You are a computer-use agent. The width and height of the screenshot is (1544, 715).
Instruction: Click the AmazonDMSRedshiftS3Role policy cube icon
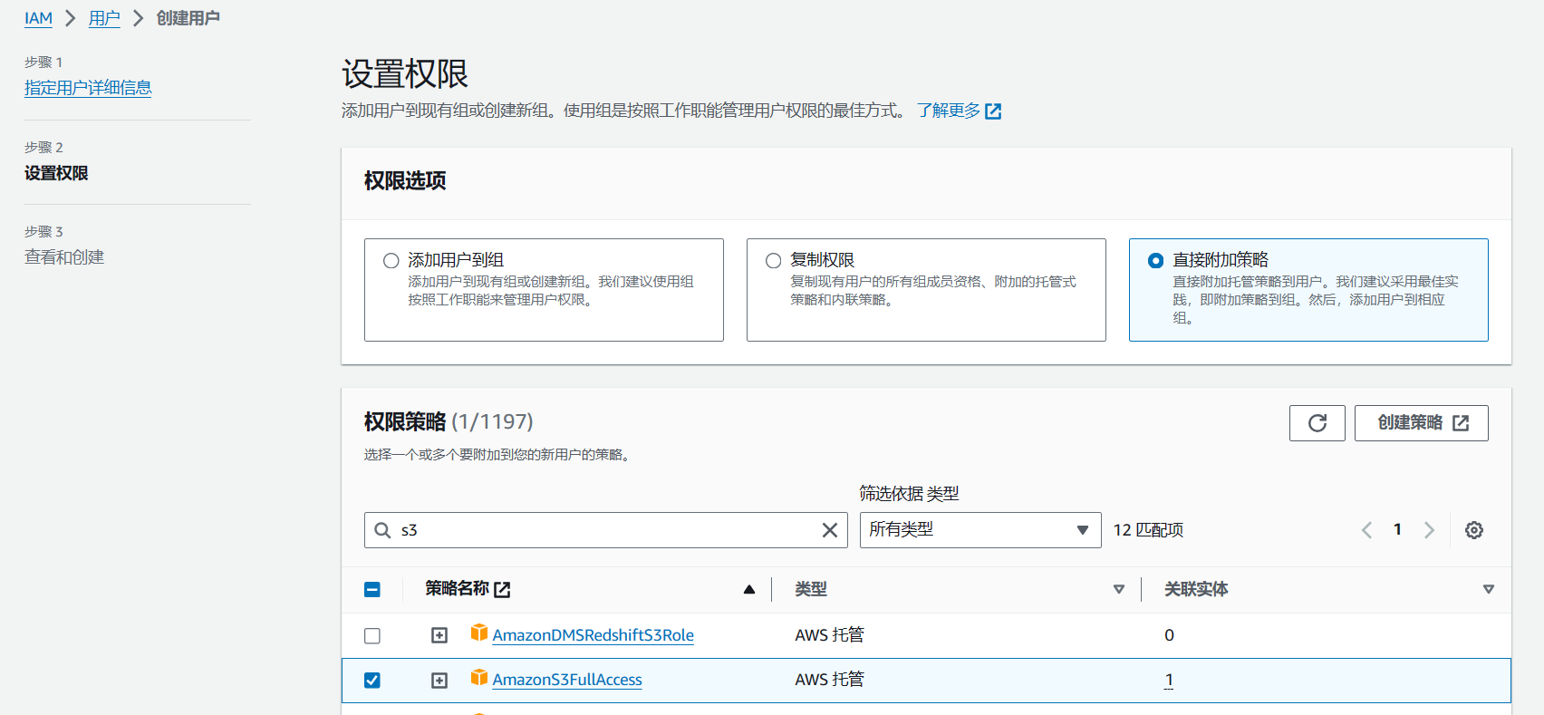pyautogui.click(x=479, y=633)
